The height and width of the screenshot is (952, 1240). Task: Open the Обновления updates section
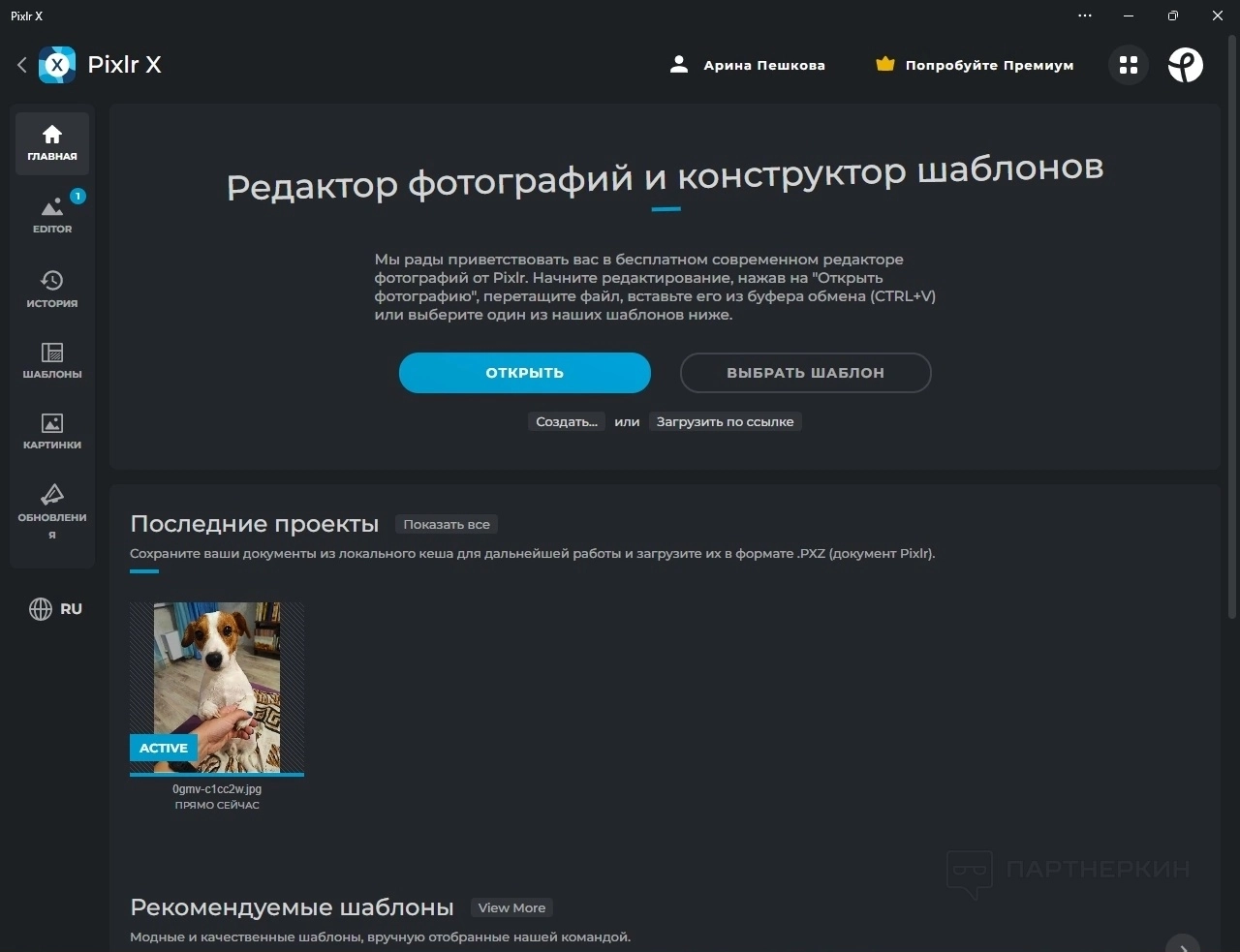click(x=52, y=511)
